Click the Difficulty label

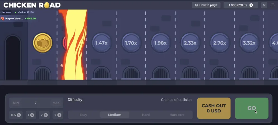tap(75, 100)
